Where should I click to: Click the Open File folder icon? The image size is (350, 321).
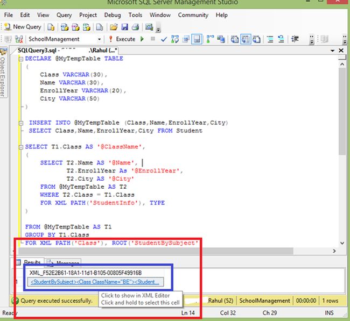pos(114,26)
